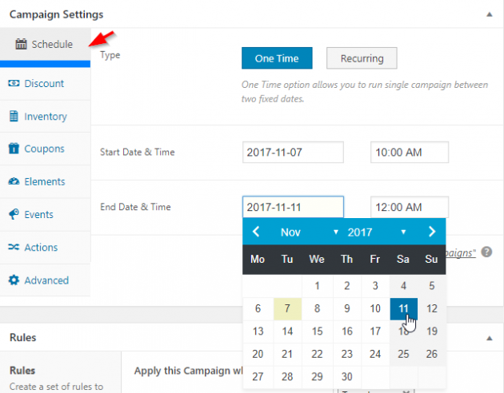
Task: Open the Discount tab
Action: point(45,83)
